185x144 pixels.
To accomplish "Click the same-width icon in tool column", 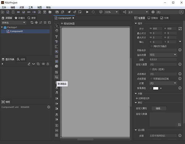I will (56, 130).
